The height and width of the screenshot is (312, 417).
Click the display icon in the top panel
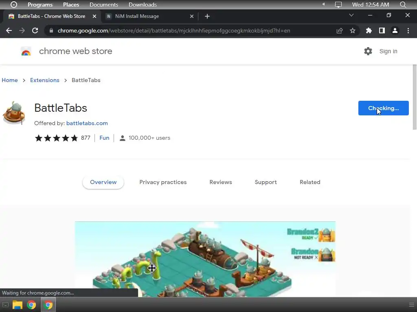pos(338,4)
